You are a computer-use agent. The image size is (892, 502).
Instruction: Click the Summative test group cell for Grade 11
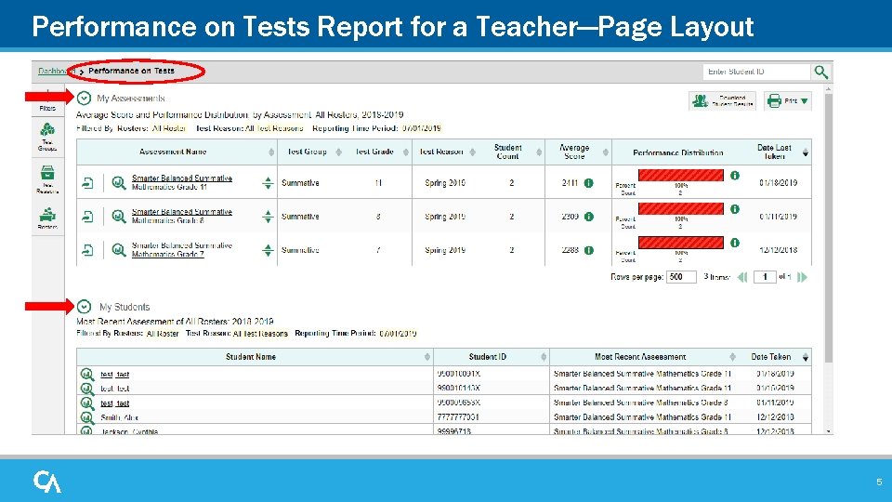coord(300,183)
